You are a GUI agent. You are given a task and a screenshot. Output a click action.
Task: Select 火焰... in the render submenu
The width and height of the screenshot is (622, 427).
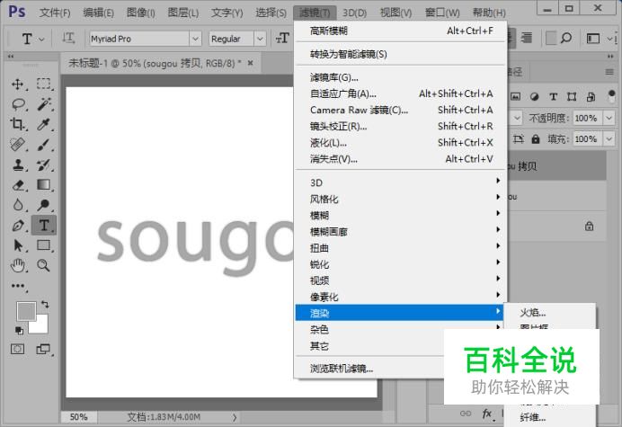pyautogui.click(x=550, y=313)
